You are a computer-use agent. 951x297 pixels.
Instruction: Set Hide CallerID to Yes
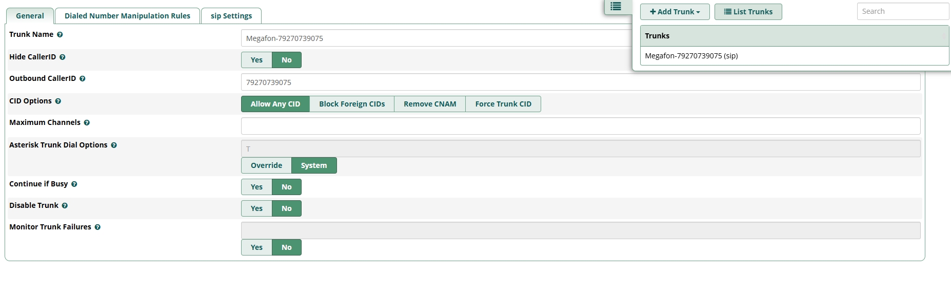[x=256, y=60]
